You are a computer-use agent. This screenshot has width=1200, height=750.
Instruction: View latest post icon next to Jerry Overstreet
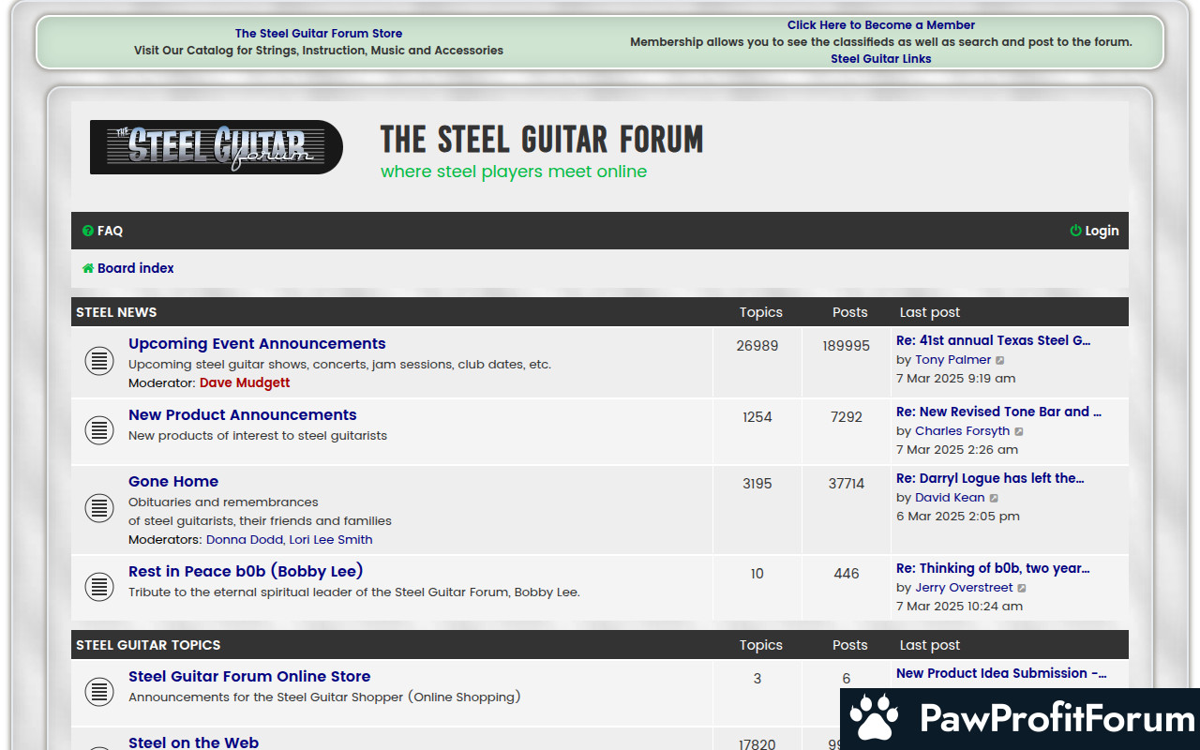point(1022,588)
